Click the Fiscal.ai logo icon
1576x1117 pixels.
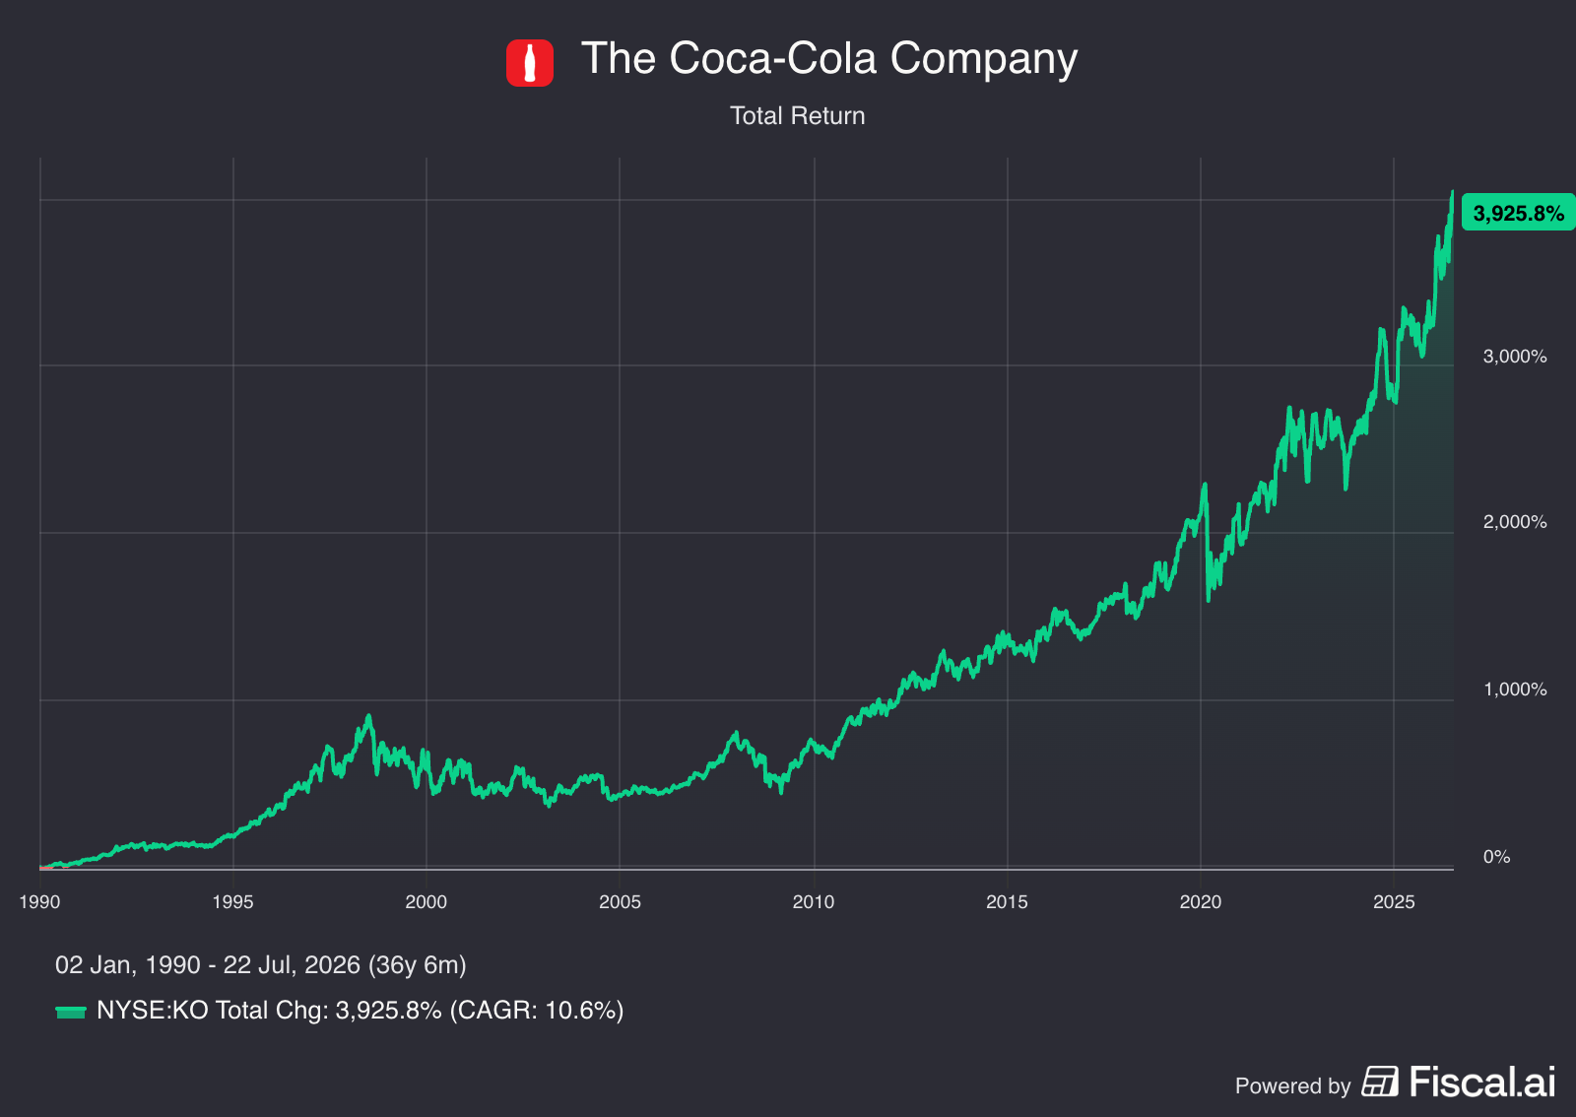coord(1380,1082)
